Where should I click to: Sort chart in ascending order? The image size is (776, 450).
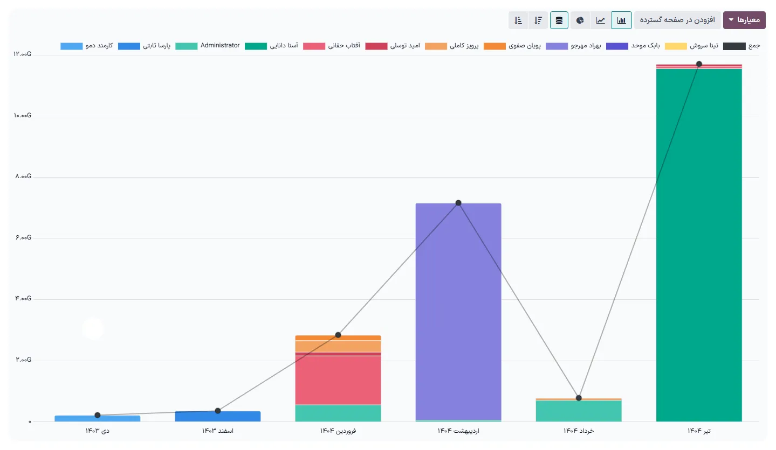pyautogui.click(x=518, y=20)
